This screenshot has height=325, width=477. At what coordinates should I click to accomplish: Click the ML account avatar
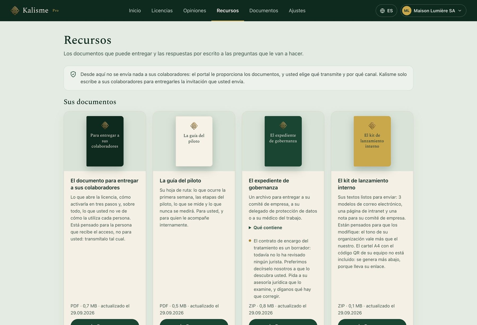point(407,11)
